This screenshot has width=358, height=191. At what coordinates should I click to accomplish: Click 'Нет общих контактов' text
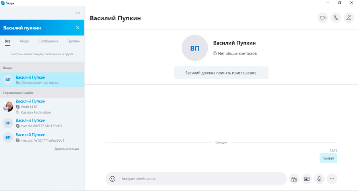pos(237,53)
